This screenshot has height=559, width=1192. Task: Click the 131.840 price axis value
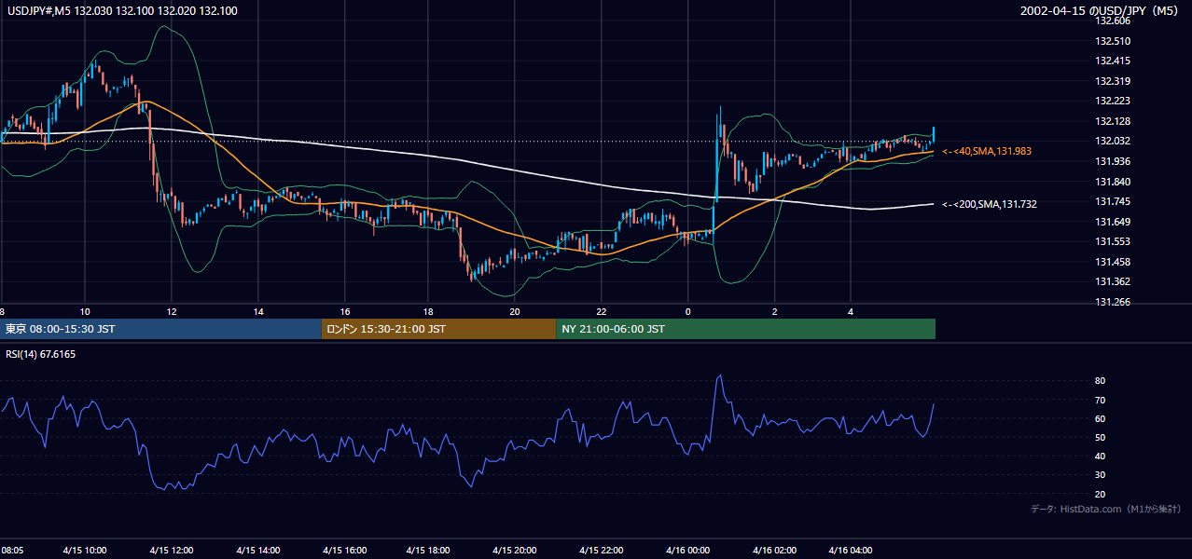(x=1112, y=182)
